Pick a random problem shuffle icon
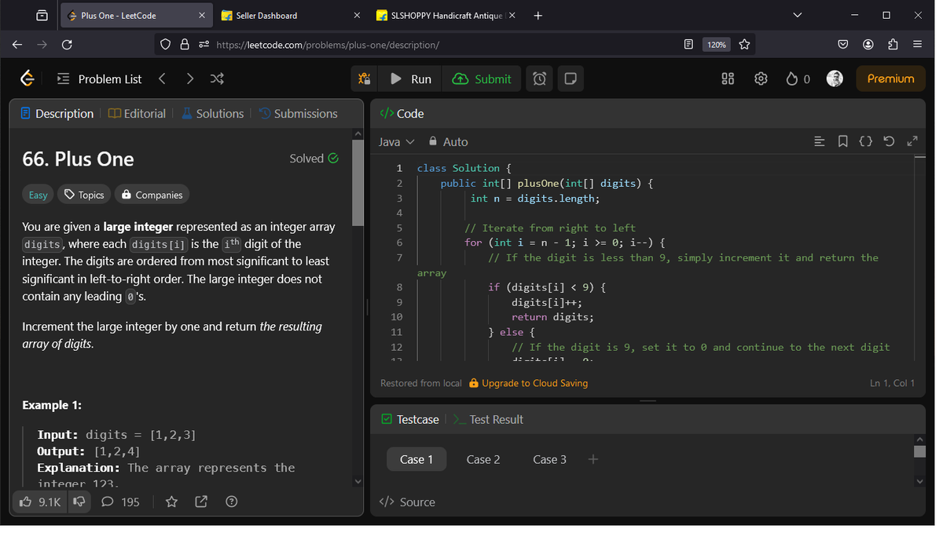 [x=218, y=78]
